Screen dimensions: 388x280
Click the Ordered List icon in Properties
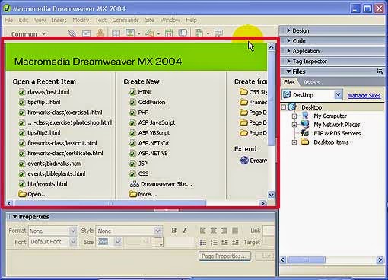[214, 243]
